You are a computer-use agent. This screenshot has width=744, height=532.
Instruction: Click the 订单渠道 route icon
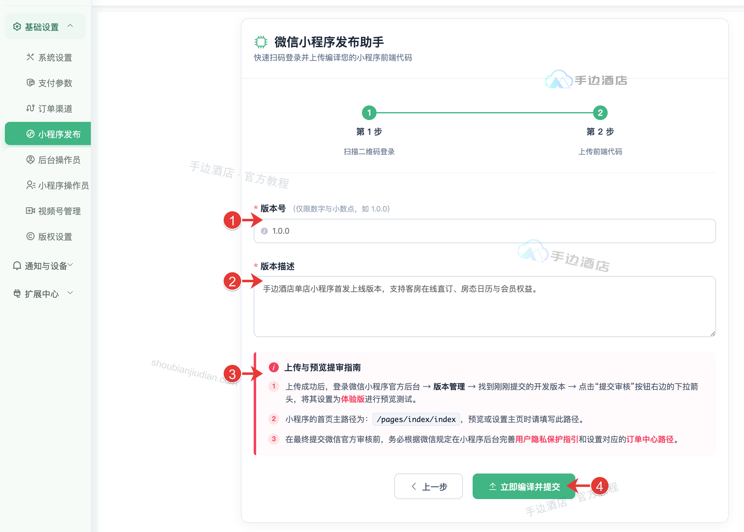30,108
